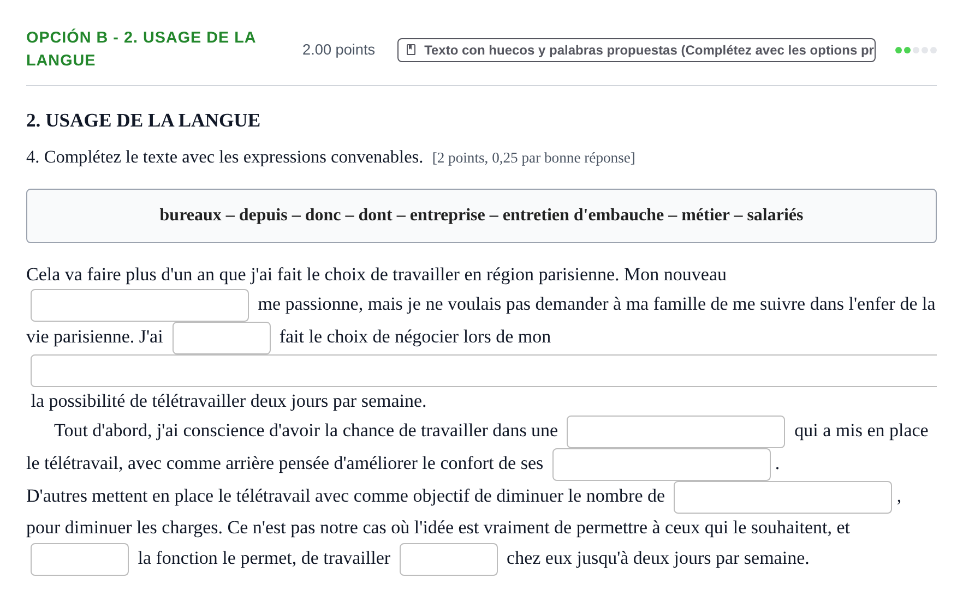Click the instruction "Complétez le texte avec les expressions convenables."
This screenshot has width=963, height=602.
[234, 157]
